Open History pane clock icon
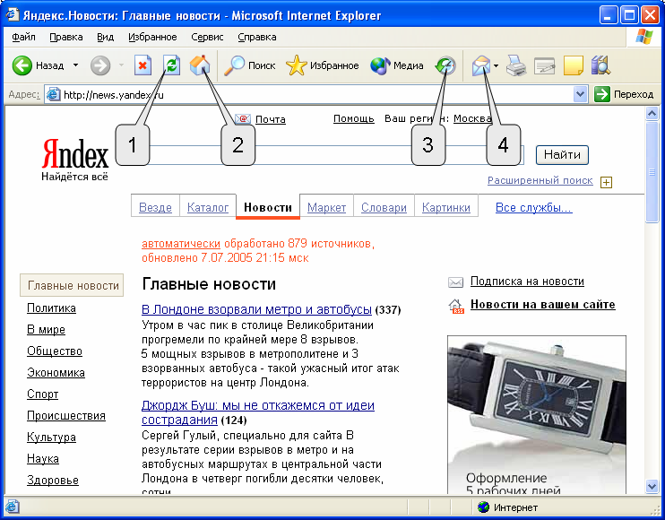 pyautogui.click(x=445, y=65)
